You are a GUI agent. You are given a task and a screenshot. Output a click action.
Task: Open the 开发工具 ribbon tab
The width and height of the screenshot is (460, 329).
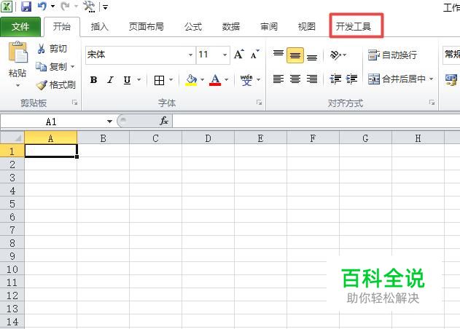click(354, 27)
